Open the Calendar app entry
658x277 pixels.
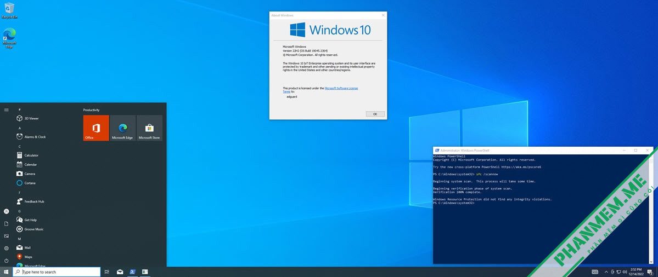coord(26,164)
